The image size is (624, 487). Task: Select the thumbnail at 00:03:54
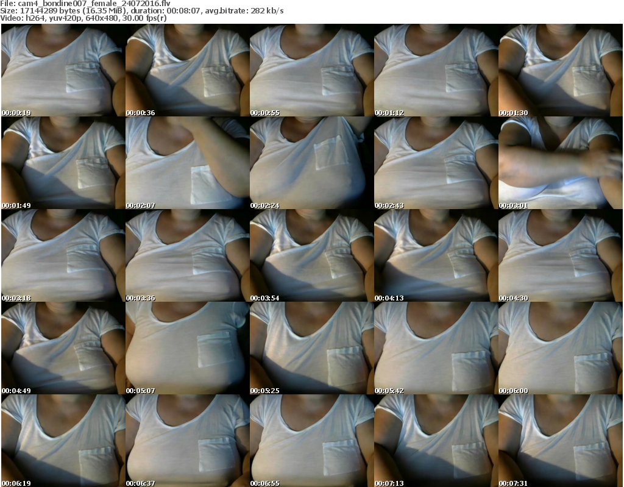tap(311, 255)
